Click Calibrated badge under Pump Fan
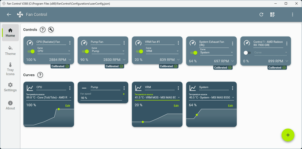Viewport: 302px width, 149px height. point(114,66)
